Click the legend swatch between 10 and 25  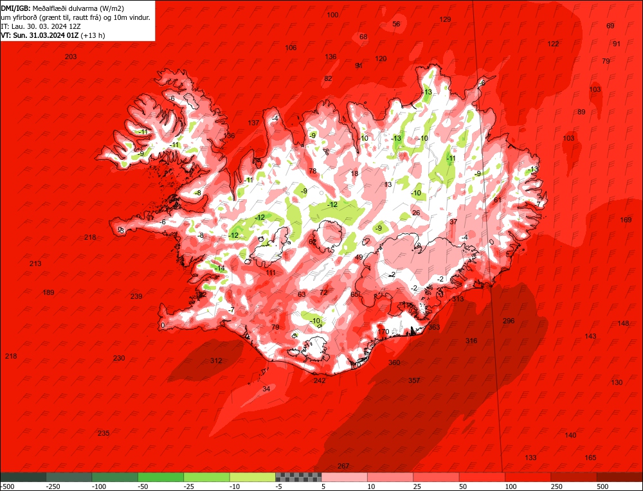[x=390, y=477]
